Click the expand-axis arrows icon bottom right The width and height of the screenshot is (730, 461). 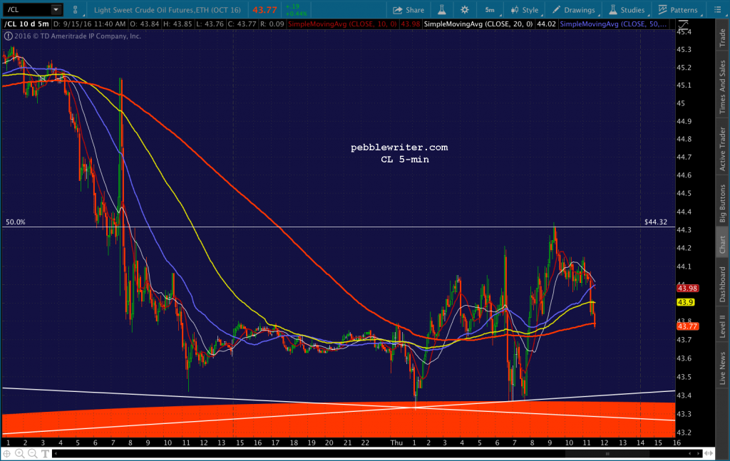(709, 454)
